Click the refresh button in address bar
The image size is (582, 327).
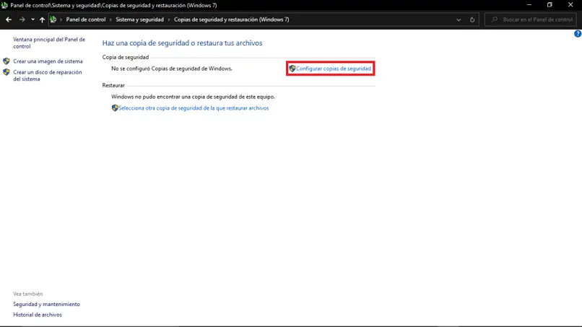472,19
